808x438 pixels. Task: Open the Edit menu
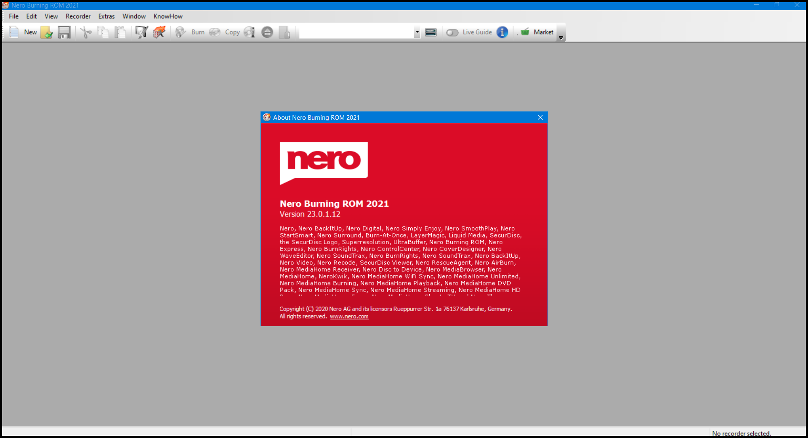(32, 16)
